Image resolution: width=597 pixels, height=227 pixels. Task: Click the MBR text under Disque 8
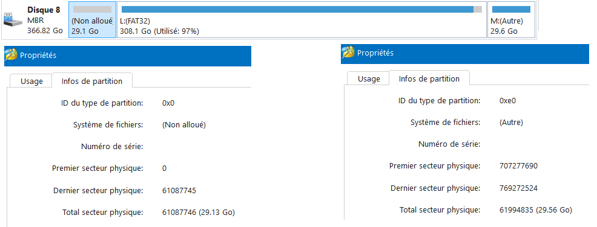(36, 21)
